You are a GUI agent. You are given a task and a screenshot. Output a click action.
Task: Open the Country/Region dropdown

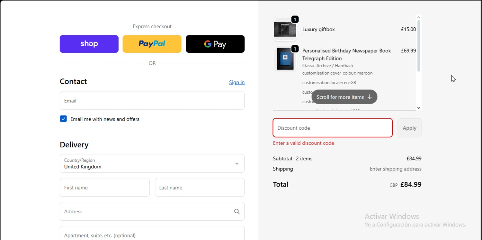pyautogui.click(x=152, y=163)
